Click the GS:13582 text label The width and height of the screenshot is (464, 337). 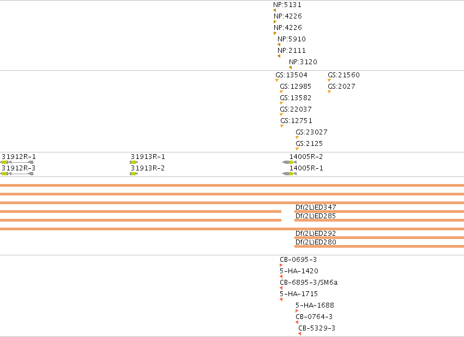(296, 98)
